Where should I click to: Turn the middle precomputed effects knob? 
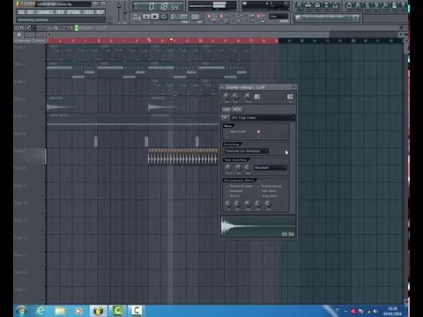[248, 204]
